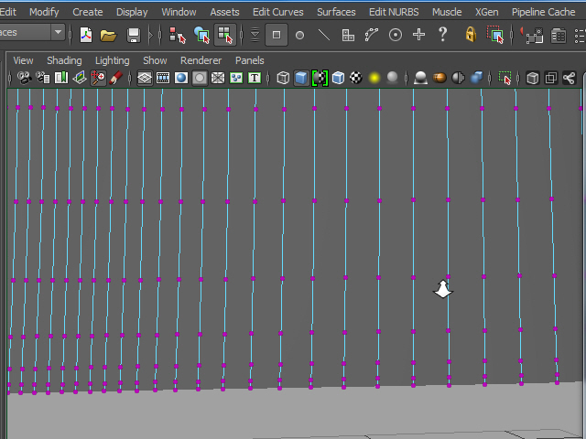Screen dimensions: 586x439
Task: Lock the current selection with padlock icon
Action: click(x=471, y=35)
